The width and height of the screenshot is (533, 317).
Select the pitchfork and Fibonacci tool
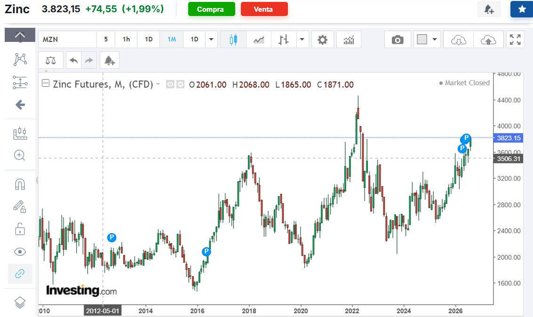pyautogui.click(x=20, y=82)
